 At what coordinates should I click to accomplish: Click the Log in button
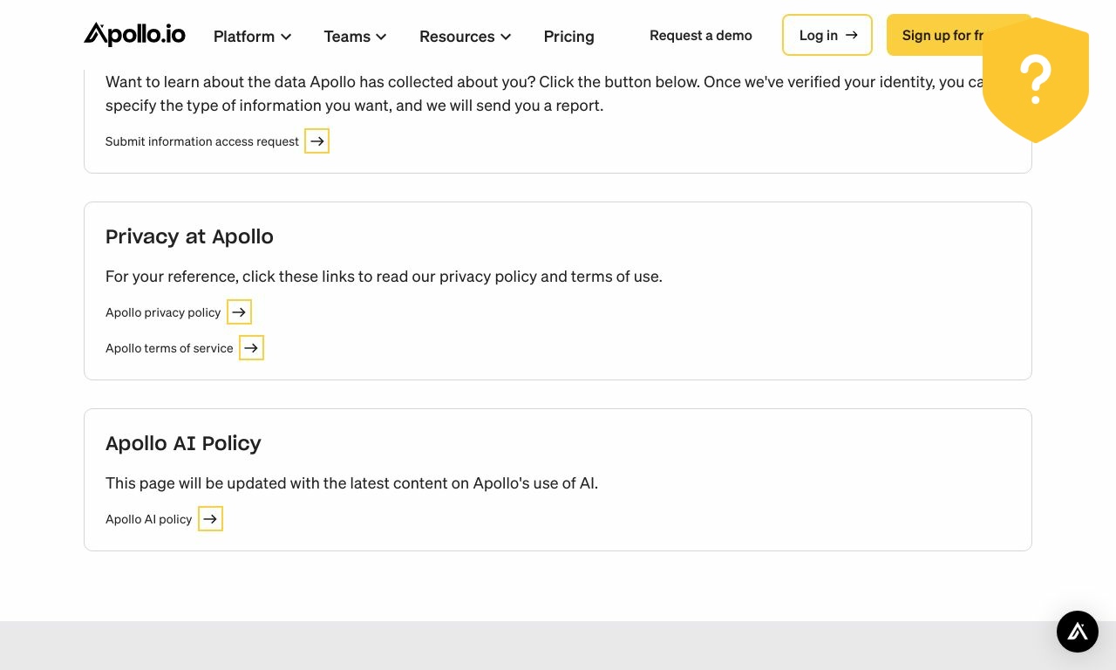[827, 36]
